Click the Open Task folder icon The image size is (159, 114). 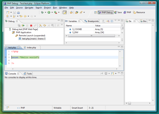pyautogui.click(x=71, y=12)
